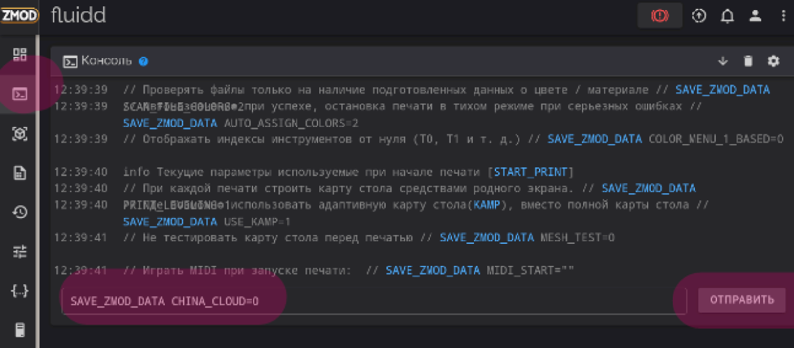Open the user account menu
Screen dimensions: 794x348
point(755,16)
